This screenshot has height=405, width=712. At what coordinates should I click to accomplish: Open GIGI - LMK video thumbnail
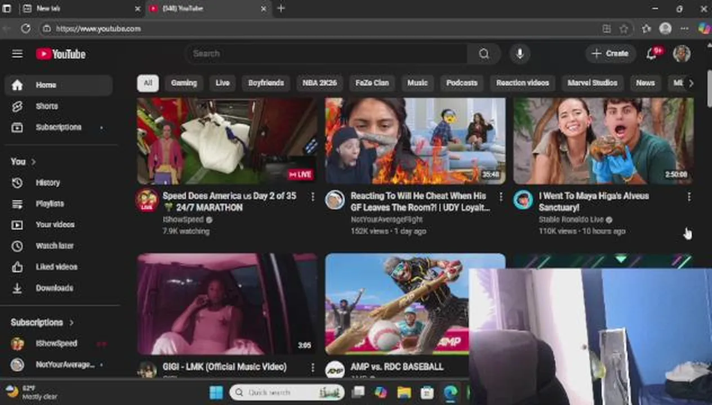click(x=227, y=304)
